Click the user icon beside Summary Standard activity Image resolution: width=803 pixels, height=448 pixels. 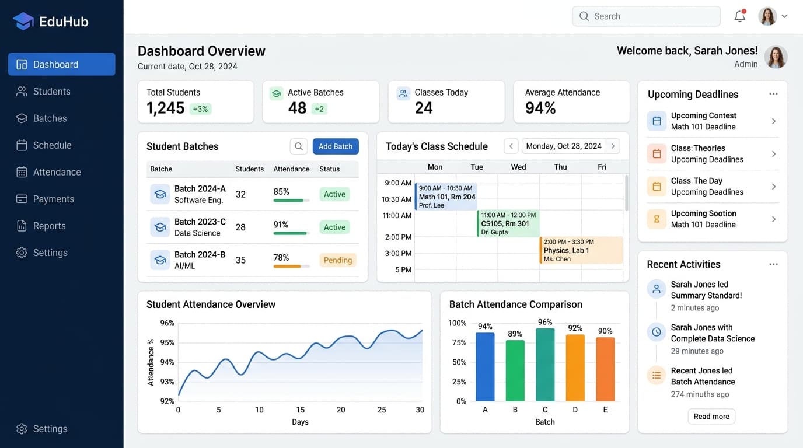[x=657, y=289]
